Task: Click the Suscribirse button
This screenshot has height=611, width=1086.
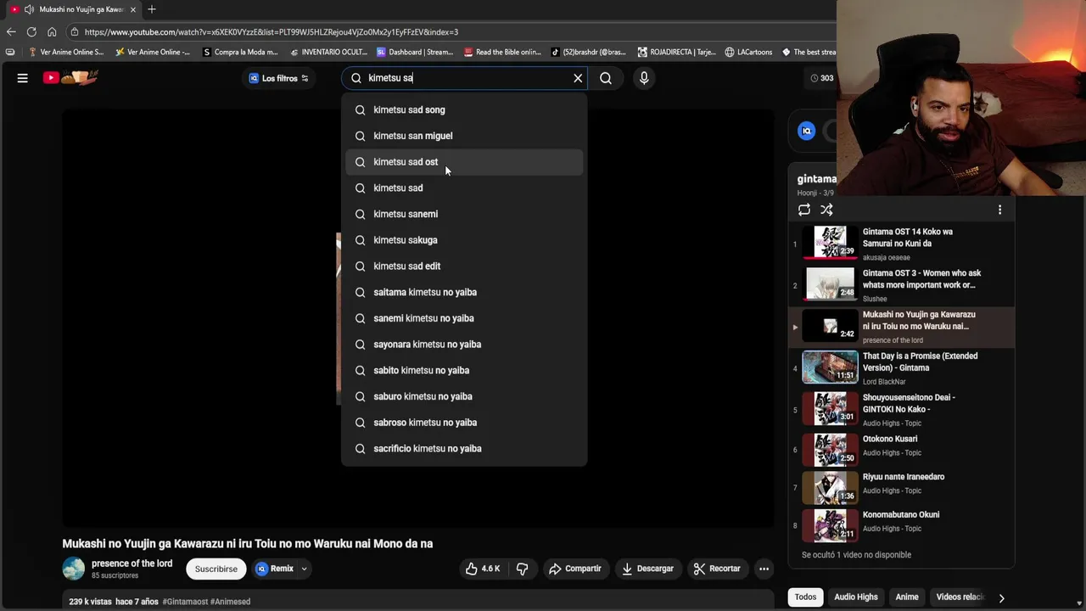Action: (x=216, y=569)
